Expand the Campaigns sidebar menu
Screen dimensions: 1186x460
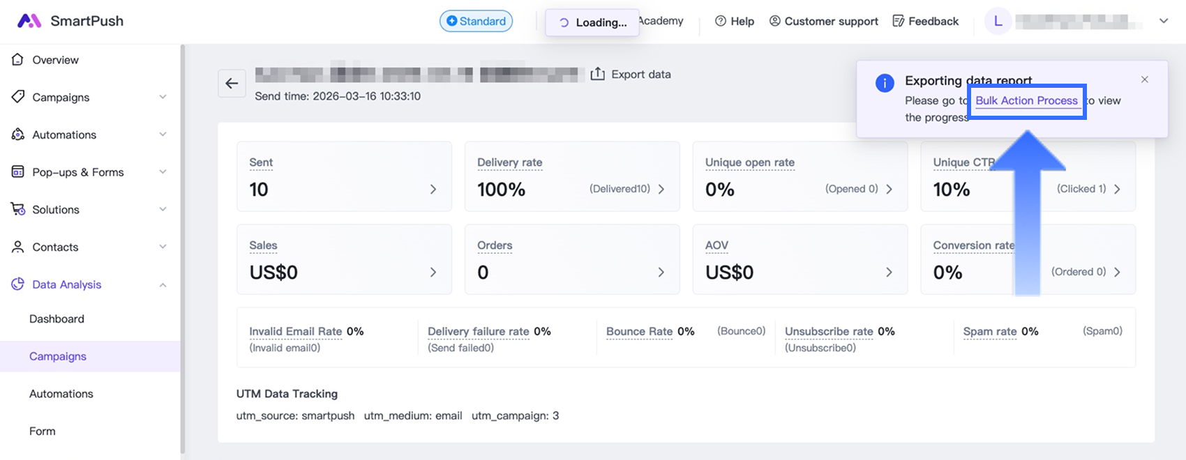point(162,97)
